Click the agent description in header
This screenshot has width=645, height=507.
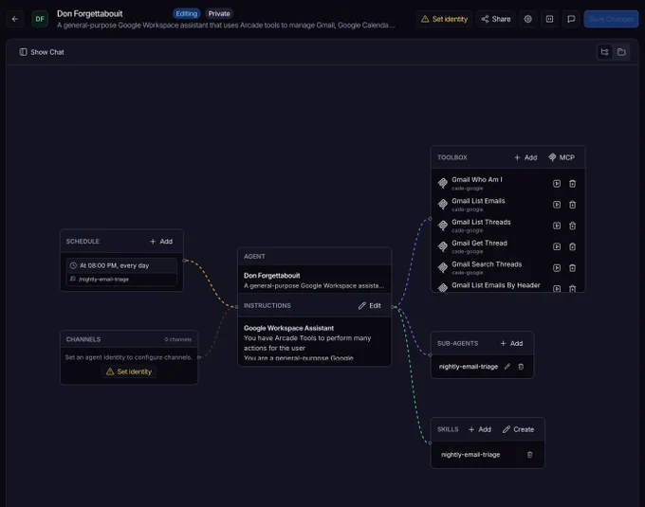[226, 25]
